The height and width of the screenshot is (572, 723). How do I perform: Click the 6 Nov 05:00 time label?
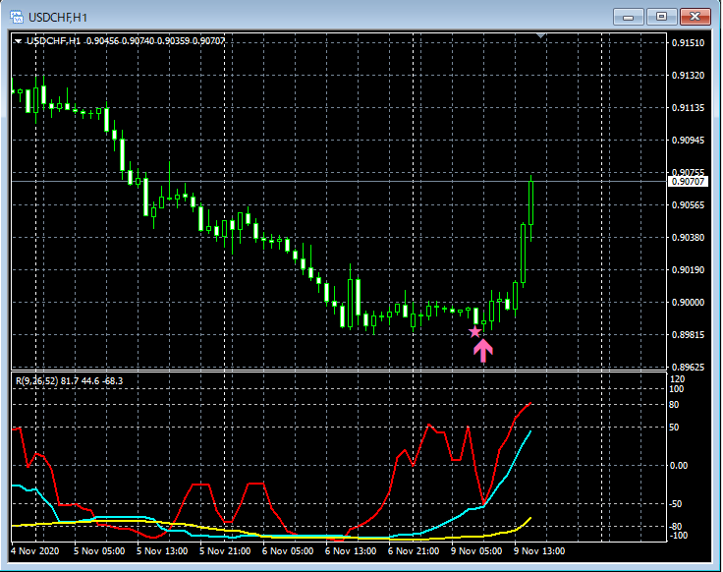click(x=288, y=551)
